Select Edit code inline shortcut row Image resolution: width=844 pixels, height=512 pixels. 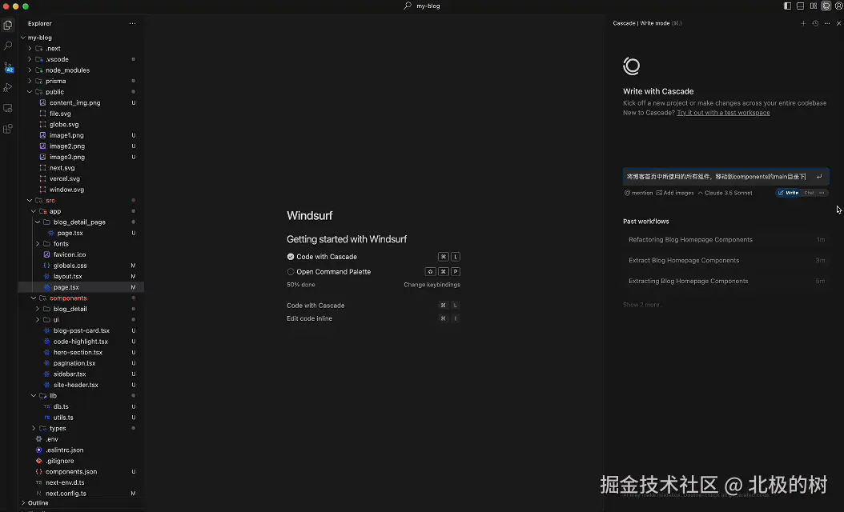pyautogui.click(x=374, y=318)
